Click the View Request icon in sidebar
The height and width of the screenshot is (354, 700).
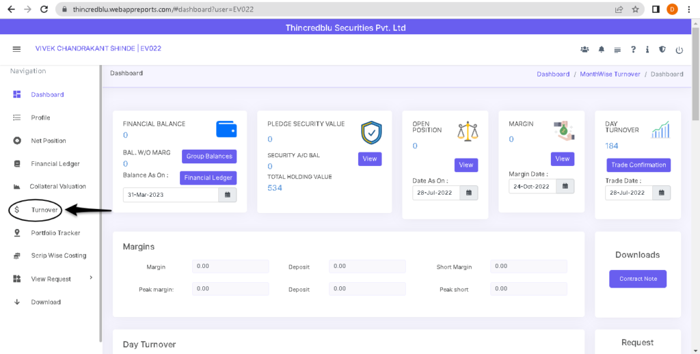tap(17, 279)
